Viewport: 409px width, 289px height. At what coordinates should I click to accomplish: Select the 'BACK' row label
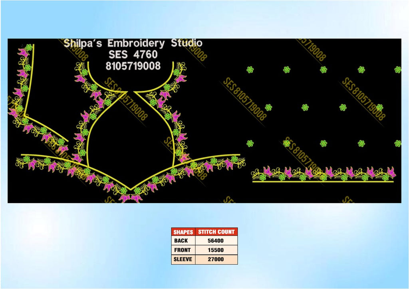(x=181, y=241)
